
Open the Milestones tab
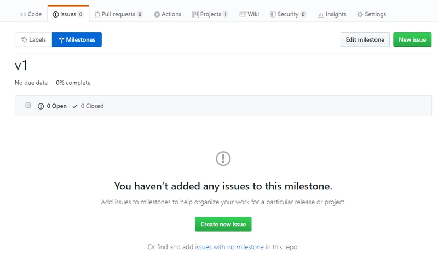click(x=77, y=39)
